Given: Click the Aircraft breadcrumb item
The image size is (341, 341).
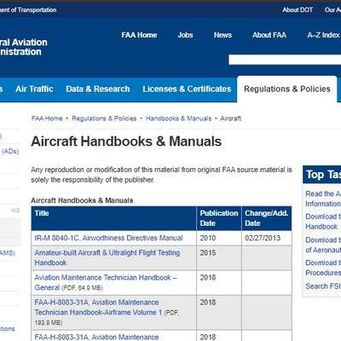Looking at the screenshot, I should [230, 118].
